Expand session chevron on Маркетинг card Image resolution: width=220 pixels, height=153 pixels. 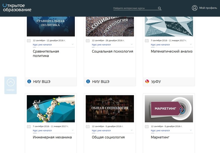[191, 130]
